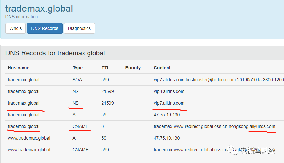Screen dimensions: 284x163
Task: Click IP 47.75.19.130 in www.trademax.global row
Action: click(167, 138)
